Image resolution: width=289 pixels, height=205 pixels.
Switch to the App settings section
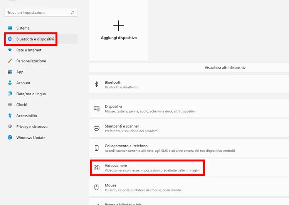click(41, 72)
